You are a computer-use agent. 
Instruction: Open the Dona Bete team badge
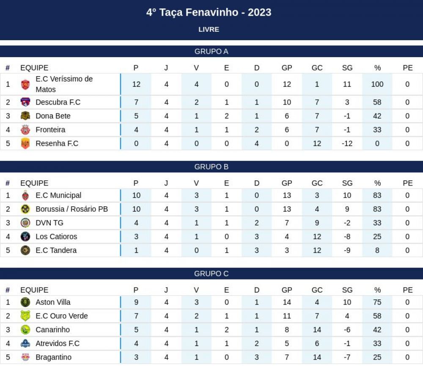click(x=25, y=116)
